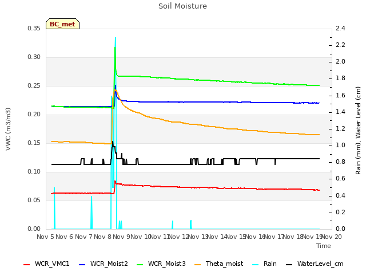This screenshot has height=275, width=366.
Task: Click the 0.6 right axis value
Action: pos(340,178)
